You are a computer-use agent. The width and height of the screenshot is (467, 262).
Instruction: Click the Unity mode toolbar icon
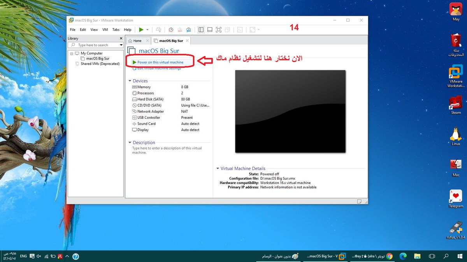[227, 29]
